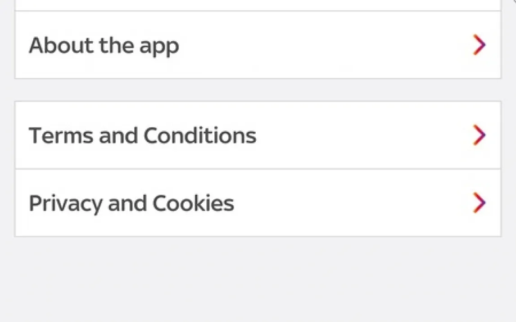Open Privacy and Cookies
Viewport: 516px width, 322px height.
click(x=258, y=202)
